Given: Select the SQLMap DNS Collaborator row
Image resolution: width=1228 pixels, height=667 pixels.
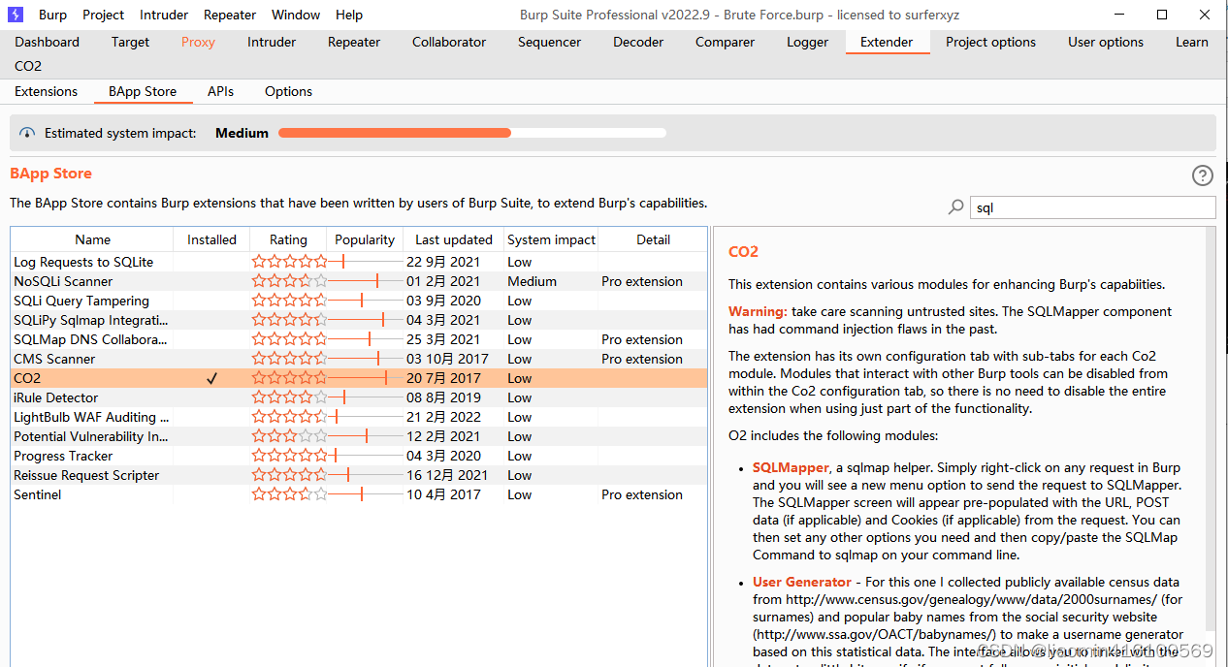Looking at the screenshot, I should [359, 339].
